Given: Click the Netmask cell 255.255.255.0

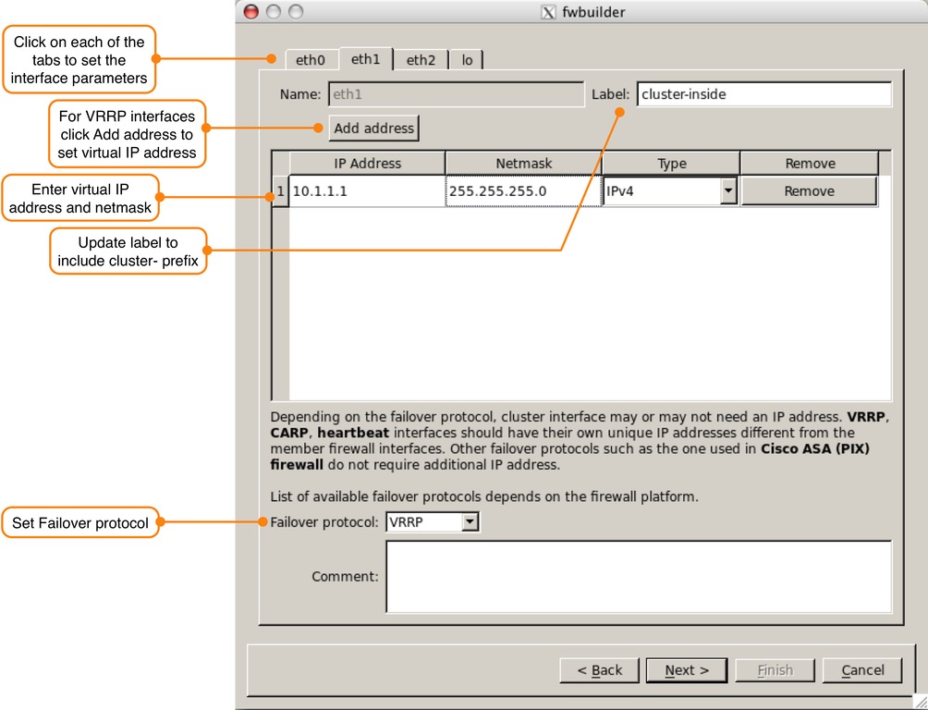Looking at the screenshot, I should [522, 191].
